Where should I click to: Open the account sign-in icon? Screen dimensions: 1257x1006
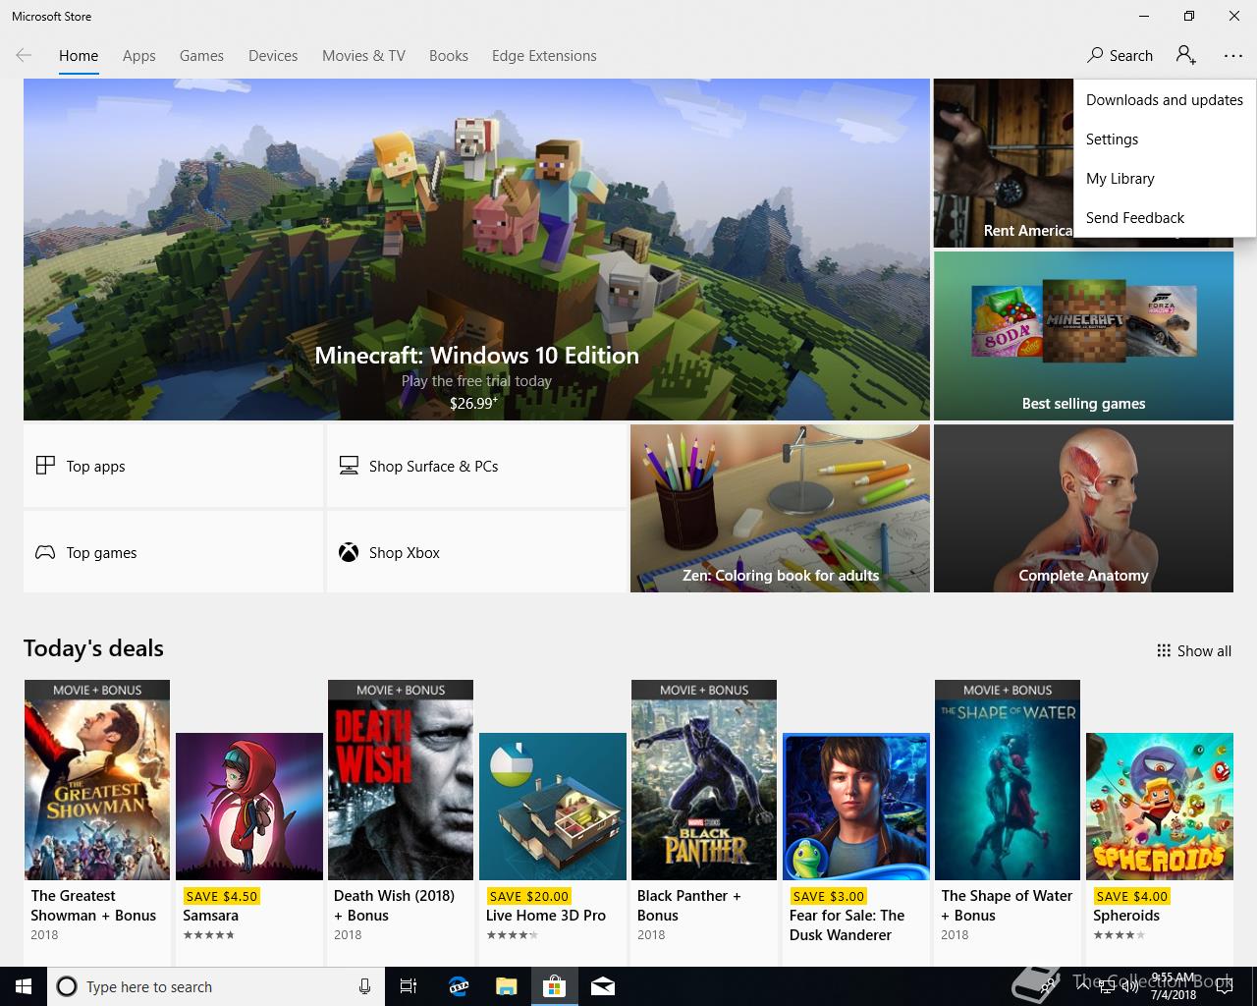1186,56
